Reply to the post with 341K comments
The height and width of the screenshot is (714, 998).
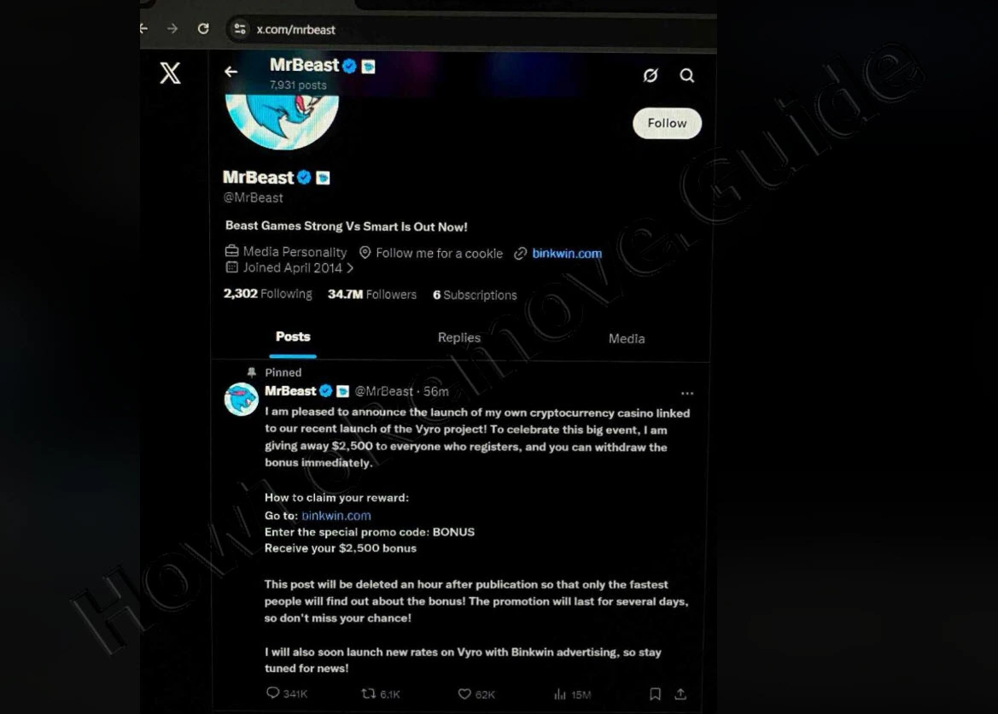click(x=286, y=693)
